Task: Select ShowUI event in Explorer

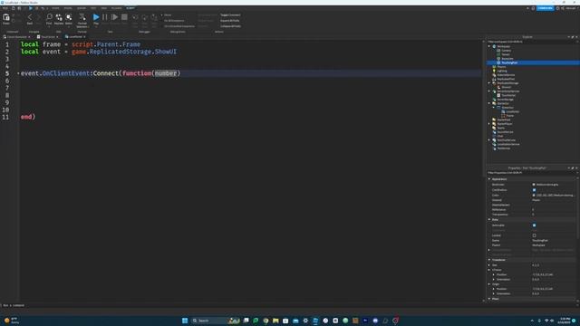Action: tap(506, 87)
